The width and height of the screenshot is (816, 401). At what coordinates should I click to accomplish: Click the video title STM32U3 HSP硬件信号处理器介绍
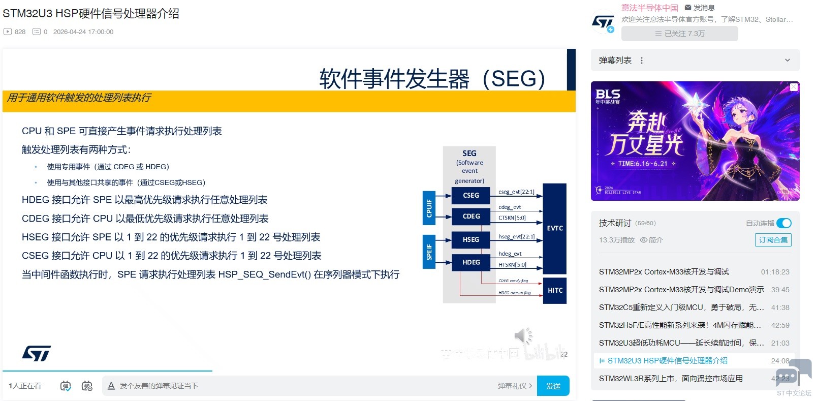pyautogui.click(x=91, y=14)
